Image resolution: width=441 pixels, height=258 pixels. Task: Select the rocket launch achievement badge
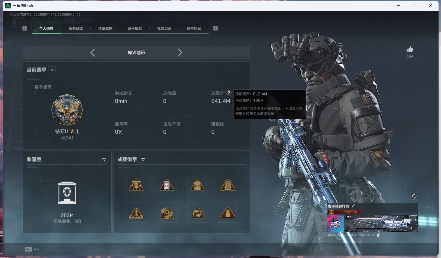coord(136,213)
